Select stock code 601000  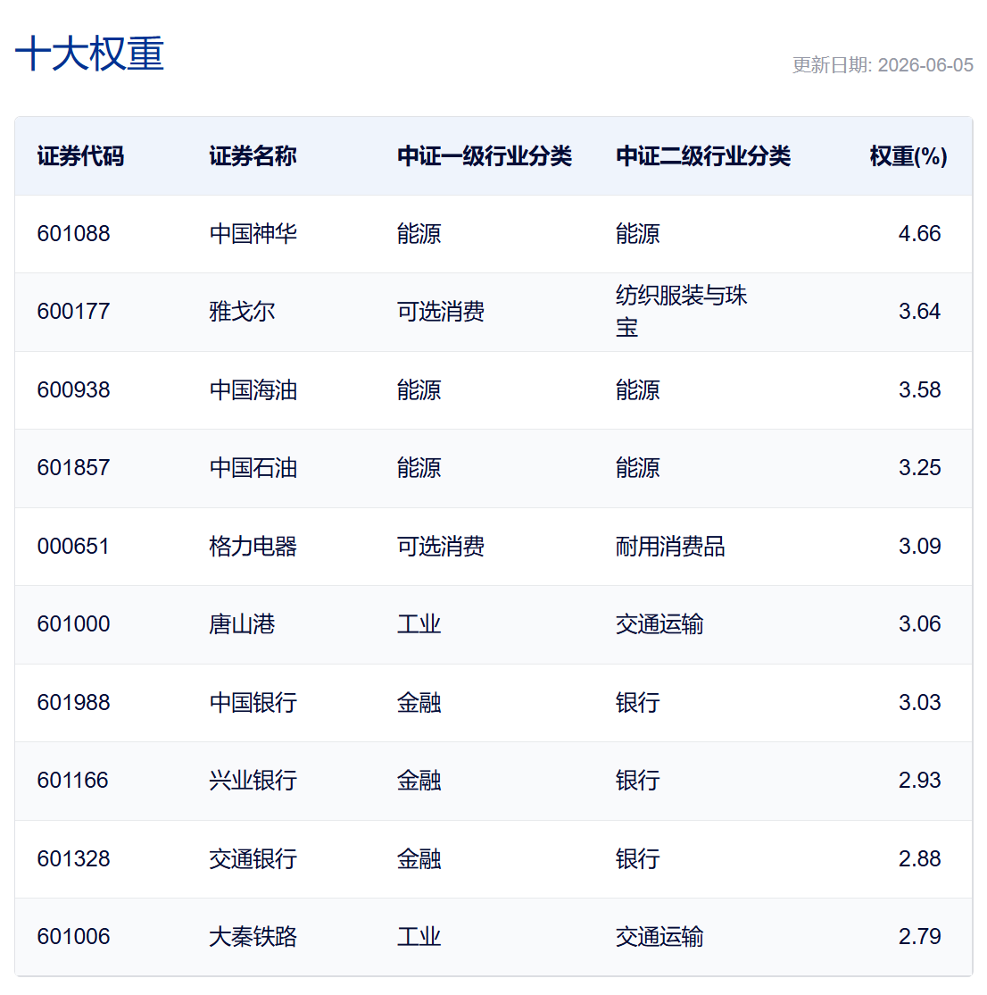click(x=73, y=623)
